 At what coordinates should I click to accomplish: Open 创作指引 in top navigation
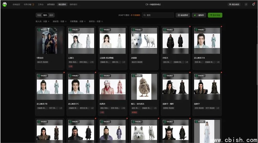(x=73, y=4)
